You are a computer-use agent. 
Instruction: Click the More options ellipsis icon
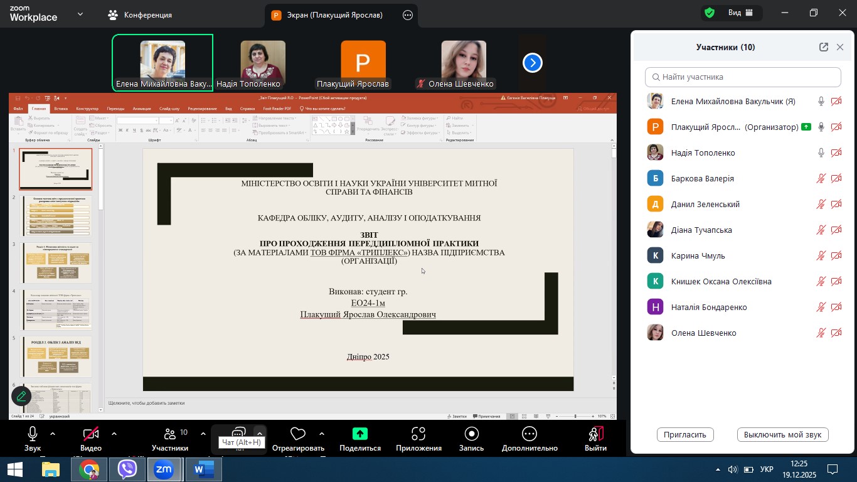(530, 434)
